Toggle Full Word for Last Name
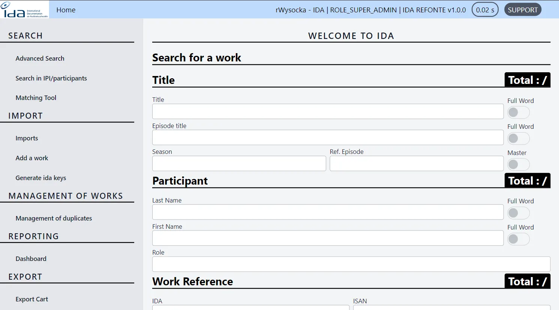559x310 pixels. pyautogui.click(x=519, y=213)
